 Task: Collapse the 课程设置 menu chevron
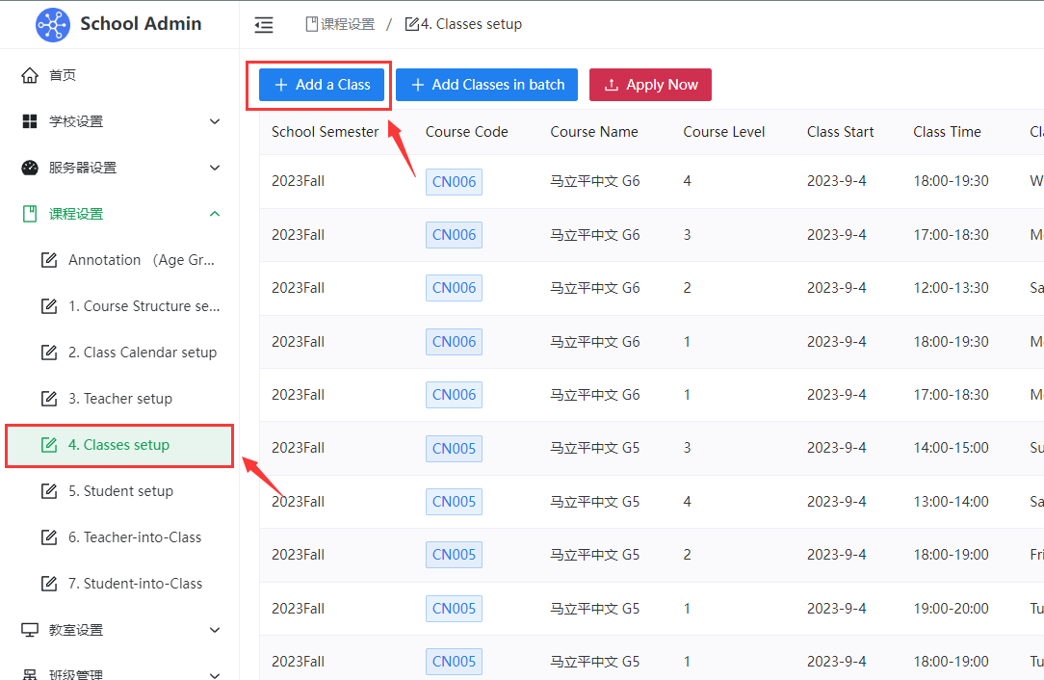215,214
